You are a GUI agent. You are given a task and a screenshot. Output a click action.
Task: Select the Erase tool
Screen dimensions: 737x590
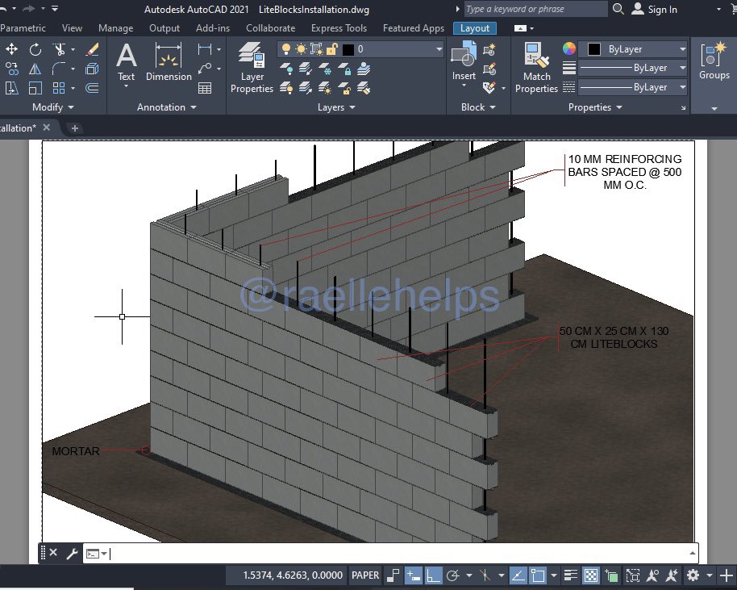click(92, 49)
